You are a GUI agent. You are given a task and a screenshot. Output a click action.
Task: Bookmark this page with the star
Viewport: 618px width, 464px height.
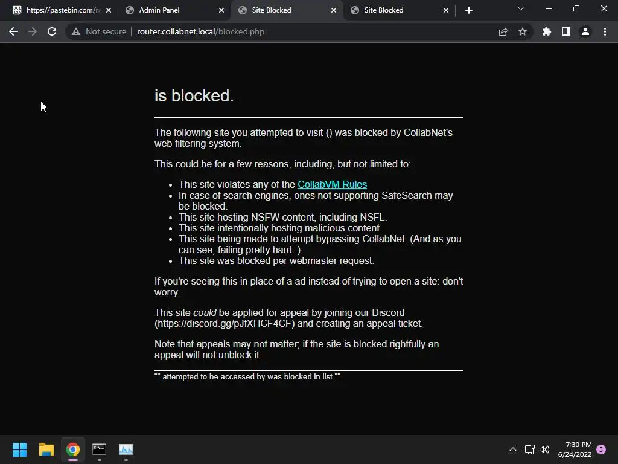coord(523,31)
